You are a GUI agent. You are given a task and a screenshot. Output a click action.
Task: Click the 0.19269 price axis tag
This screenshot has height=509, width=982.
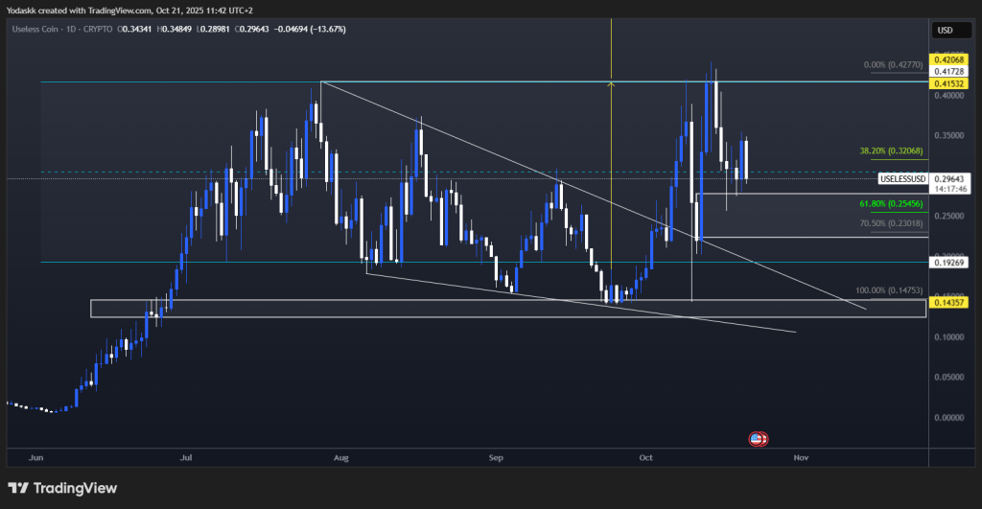coord(949,263)
